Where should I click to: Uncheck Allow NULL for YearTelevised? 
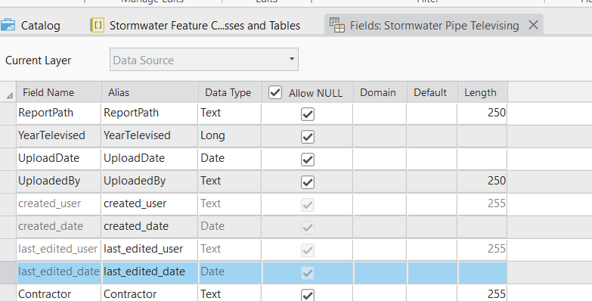308,136
